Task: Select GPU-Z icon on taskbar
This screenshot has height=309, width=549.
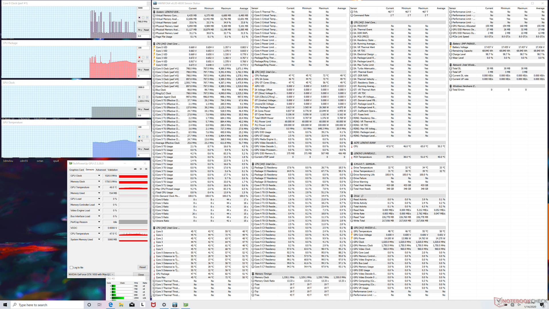Action: 186,305
